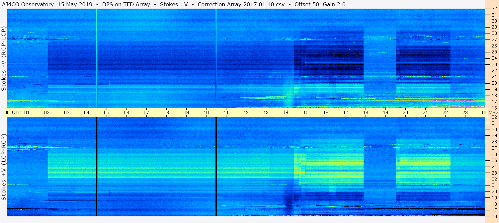Click the 21 hour tick on the time axis
This screenshot has height=223, width=499.
[x=425, y=112]
